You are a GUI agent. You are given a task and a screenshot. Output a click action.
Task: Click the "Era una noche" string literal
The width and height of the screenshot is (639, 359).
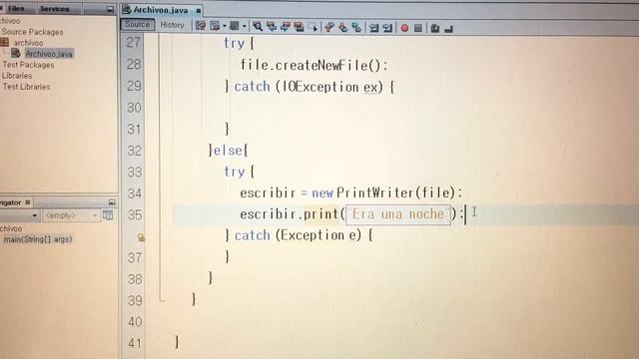(x=398, y=214)
